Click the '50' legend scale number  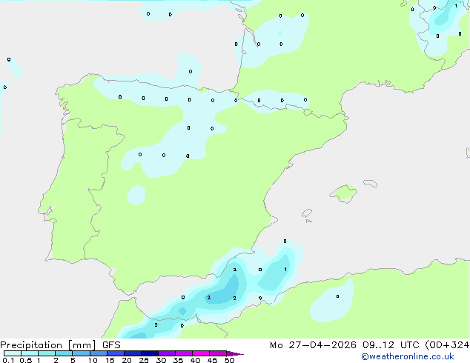pos(229,360)
